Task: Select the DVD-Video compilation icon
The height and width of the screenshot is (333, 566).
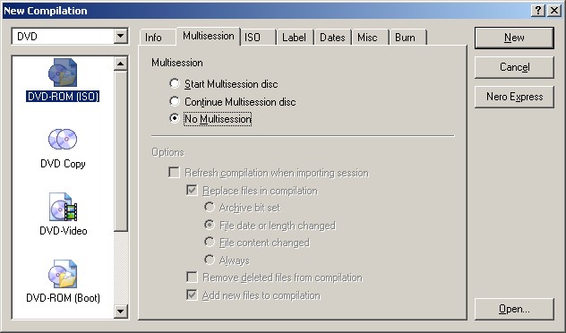Action: [x=63, y=207]
